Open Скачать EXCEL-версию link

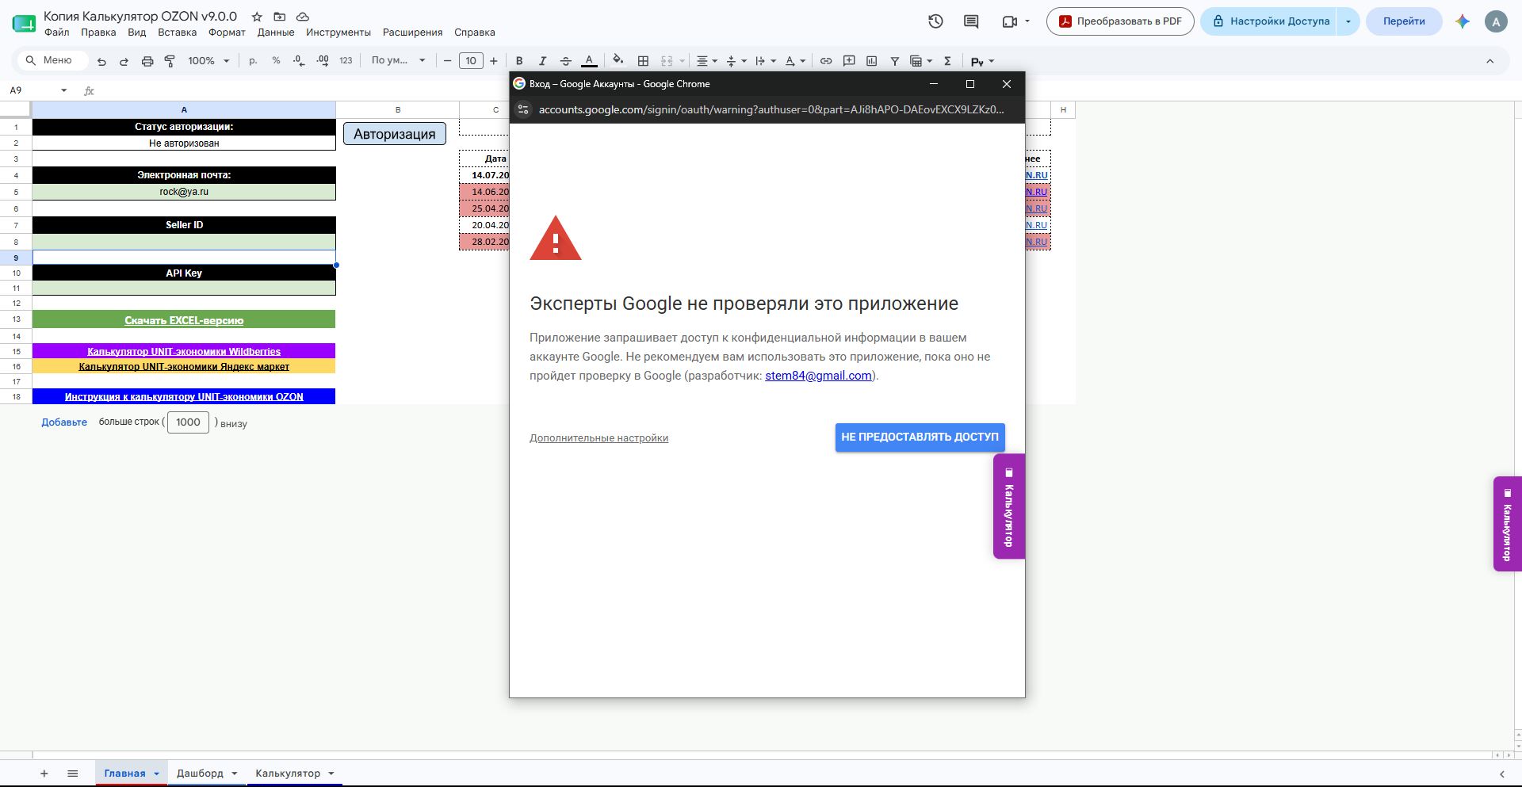pyautogui.click(x=184, y=320)
